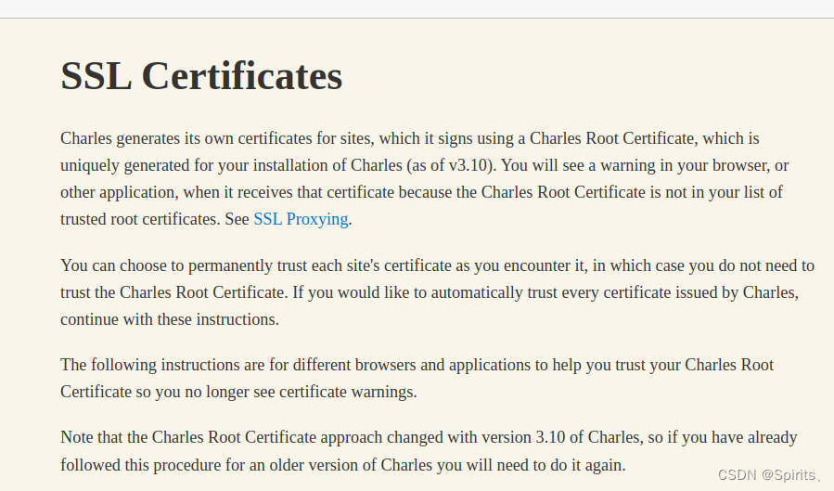Click the paragraph starting "The following instructions are"
The width and height of the screenshot is (834, 491).
point(417,378)
